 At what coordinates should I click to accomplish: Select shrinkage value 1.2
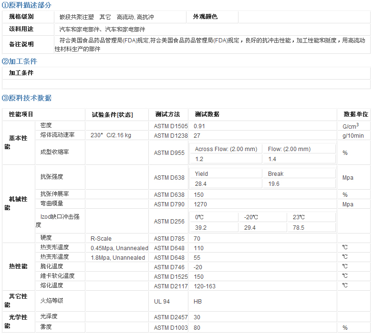[x=199, y=159]
